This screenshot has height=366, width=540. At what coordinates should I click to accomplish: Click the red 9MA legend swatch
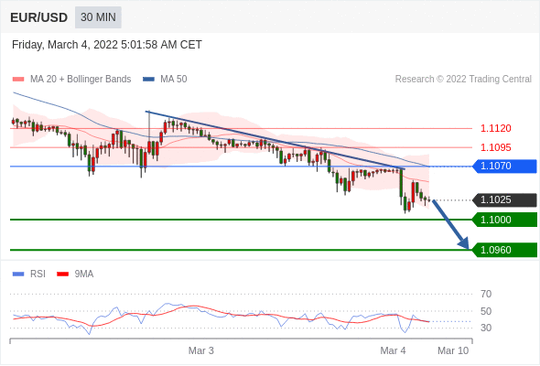pos(62,274)
